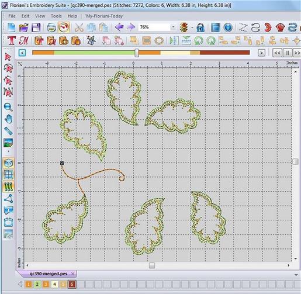Open file with the folder icon

click(x=24, y=27)
